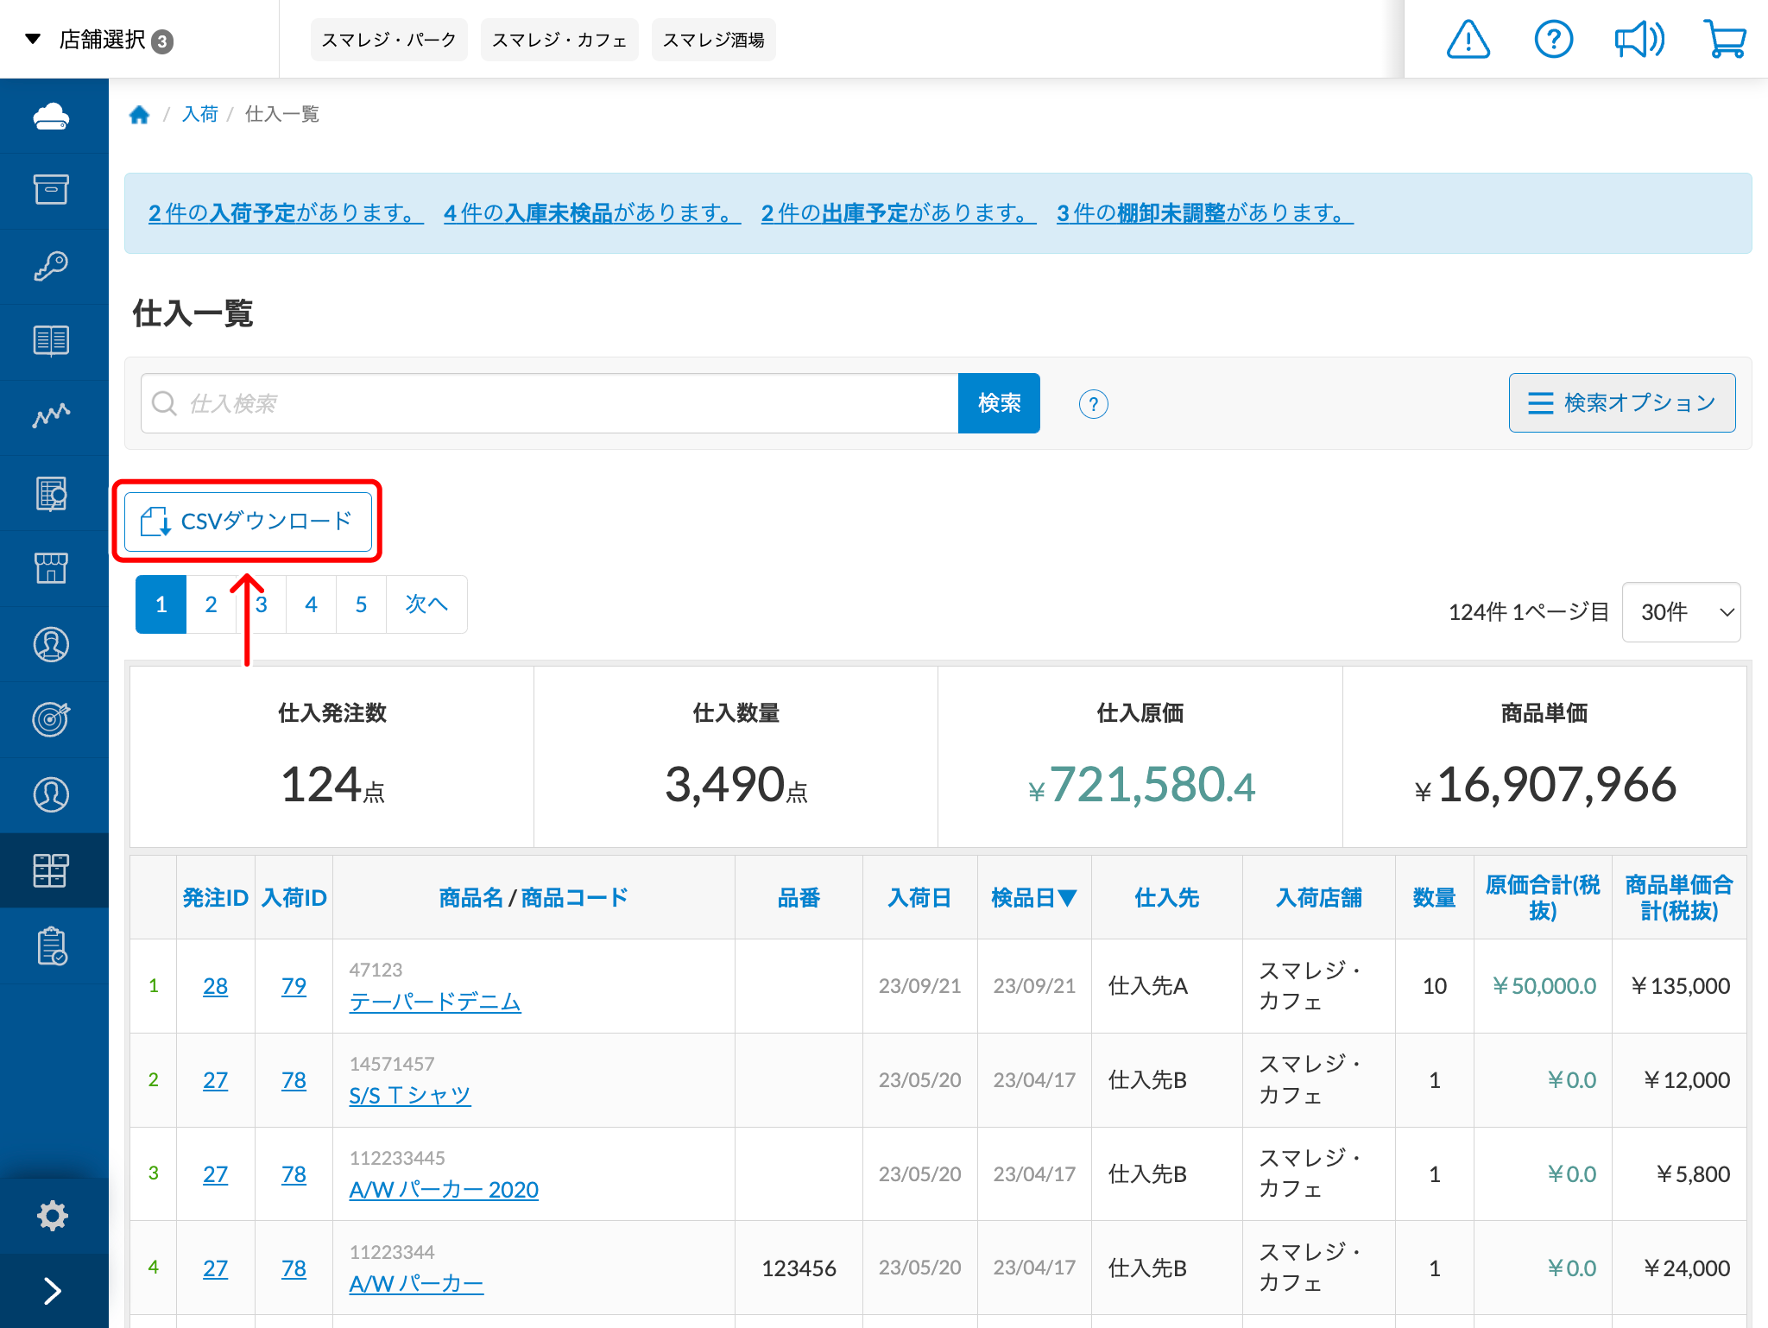The image size is (1768, 1328).
Task: Sort by 検品日 column header
Action: coord(1033,898)
